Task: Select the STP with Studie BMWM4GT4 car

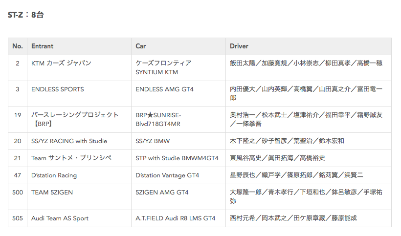Action: pyautogui.click(x=177, y=158)
